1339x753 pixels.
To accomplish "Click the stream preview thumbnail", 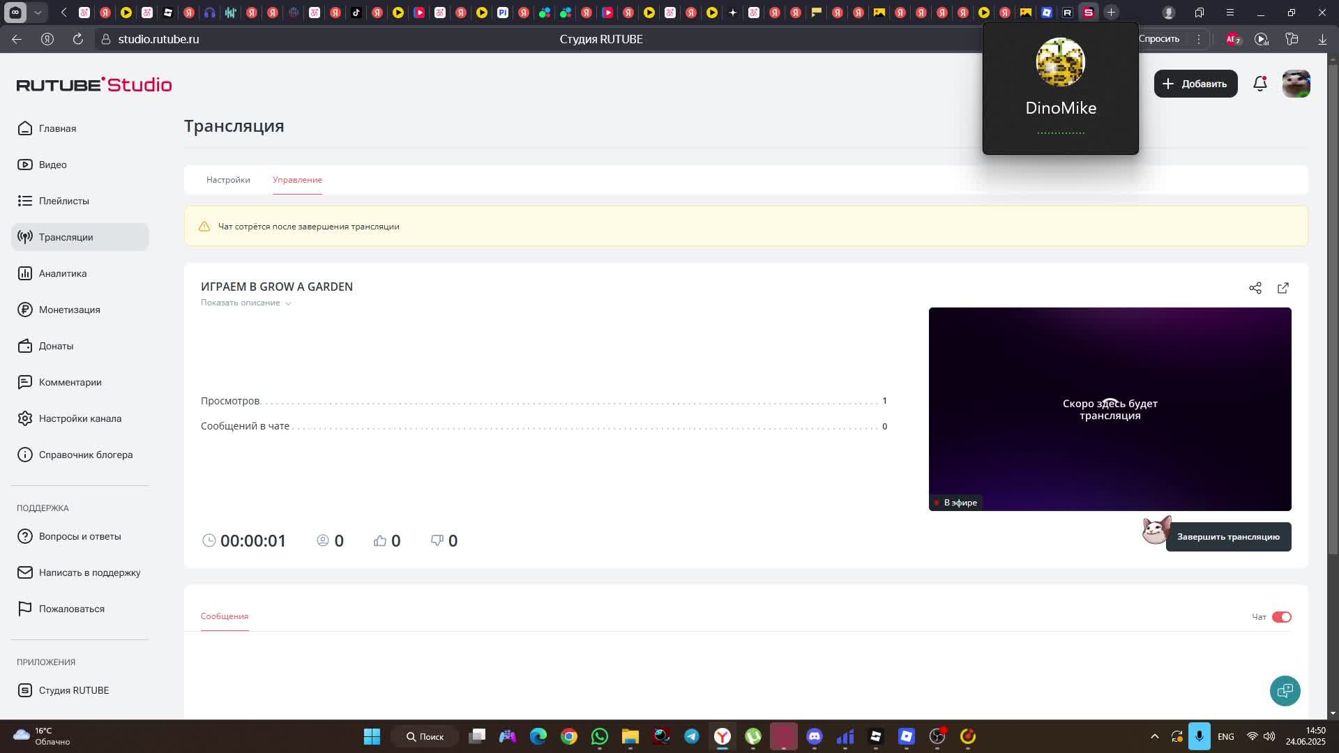I will click(1110, 409).
